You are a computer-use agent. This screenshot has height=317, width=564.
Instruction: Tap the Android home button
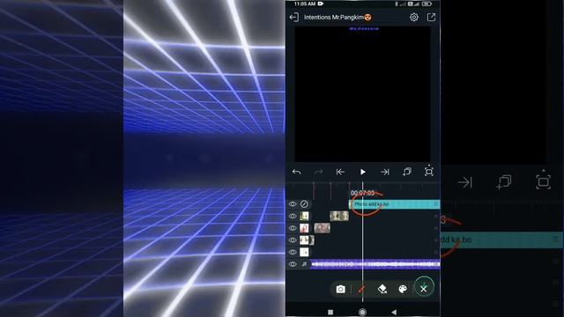(362, 312)
